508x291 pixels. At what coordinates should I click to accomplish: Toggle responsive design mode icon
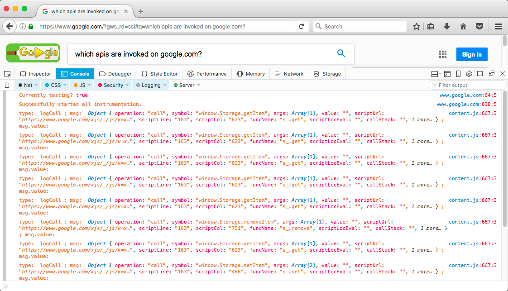click(458, 74)
